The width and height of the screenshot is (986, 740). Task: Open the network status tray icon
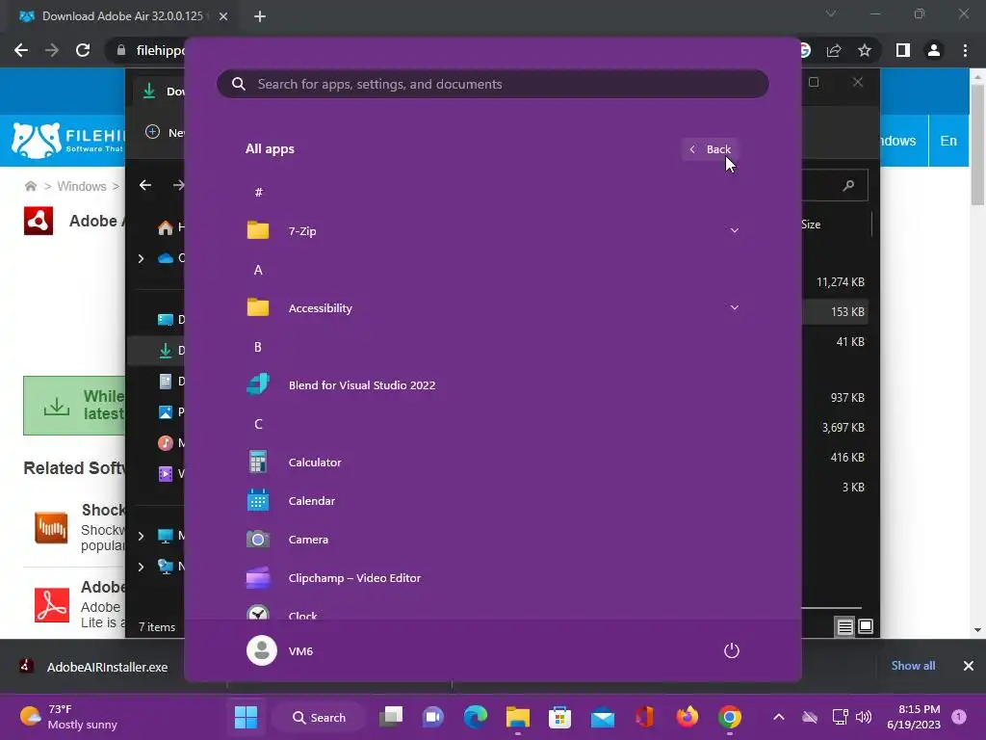[840, 717]
